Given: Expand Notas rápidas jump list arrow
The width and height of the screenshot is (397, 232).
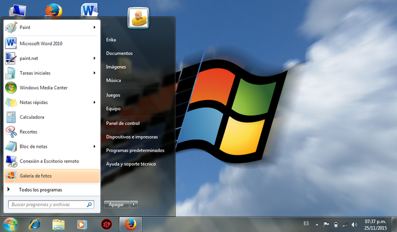Looking at the screenshot, I should pos(94,102).
